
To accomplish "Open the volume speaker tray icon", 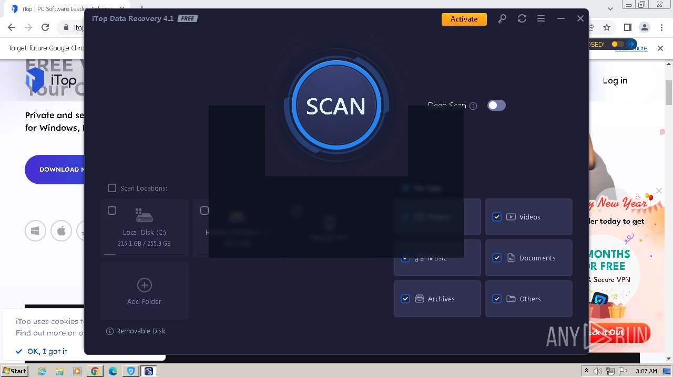I will [598, 371].
